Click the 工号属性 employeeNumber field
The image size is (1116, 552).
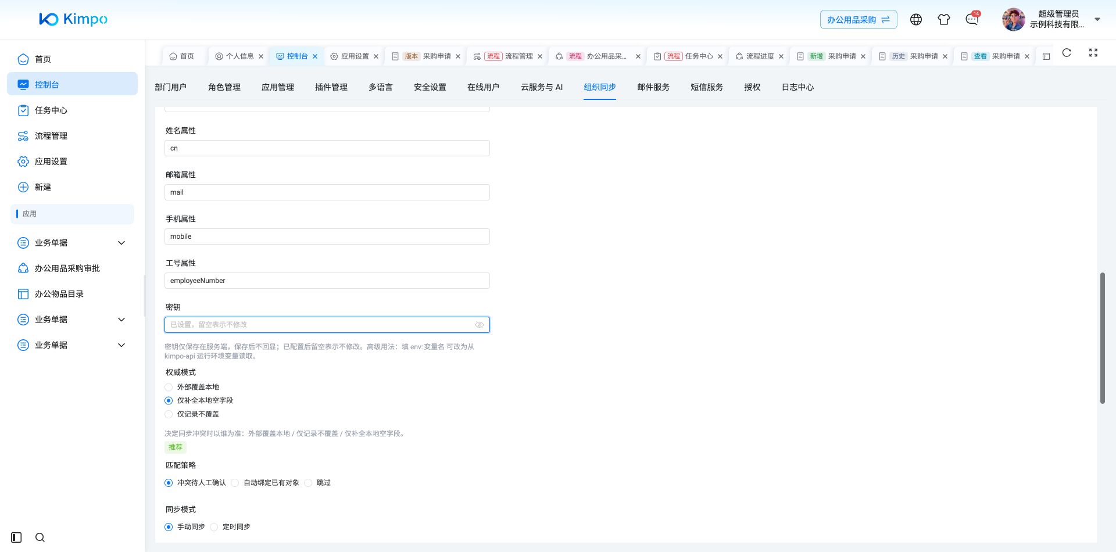click(x=327, y=281)
